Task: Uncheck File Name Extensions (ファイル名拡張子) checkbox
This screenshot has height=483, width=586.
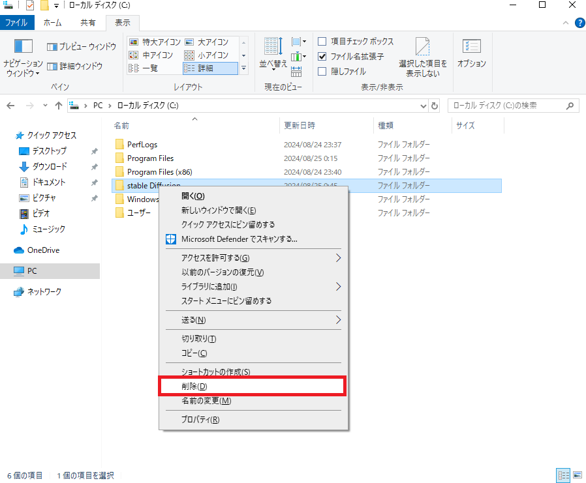Action: pyautogui.click(x=322, y=57)
